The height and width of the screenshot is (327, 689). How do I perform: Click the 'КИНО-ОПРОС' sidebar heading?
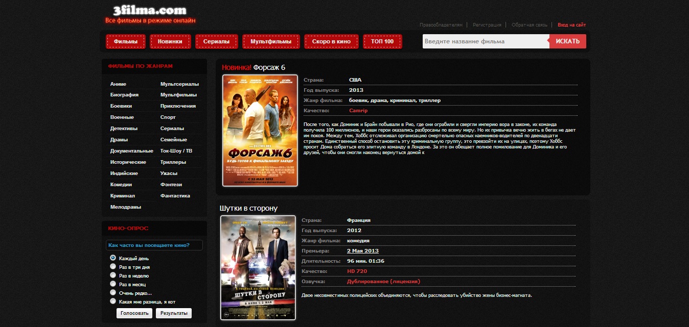pos(128,228)
